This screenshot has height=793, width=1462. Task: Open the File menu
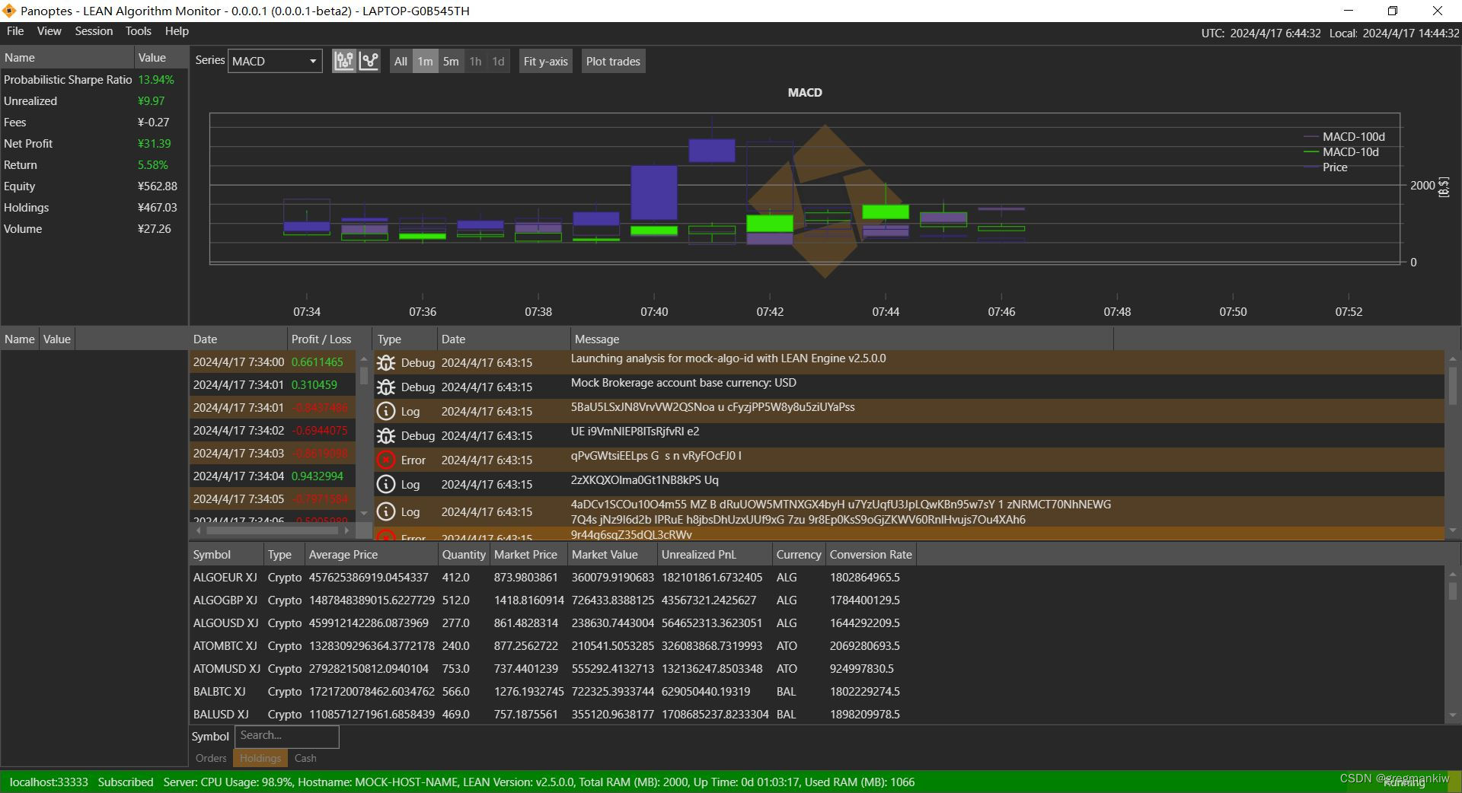tap(15, 31)
